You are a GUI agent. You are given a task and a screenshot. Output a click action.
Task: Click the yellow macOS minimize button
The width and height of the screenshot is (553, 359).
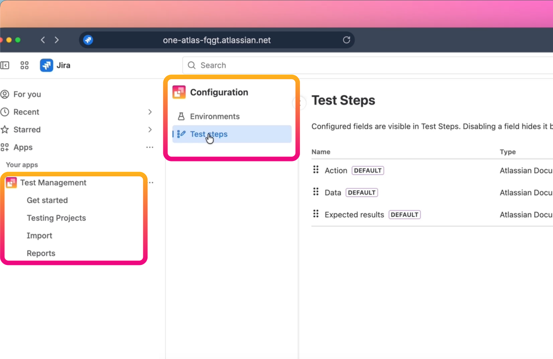coord(9,40)
